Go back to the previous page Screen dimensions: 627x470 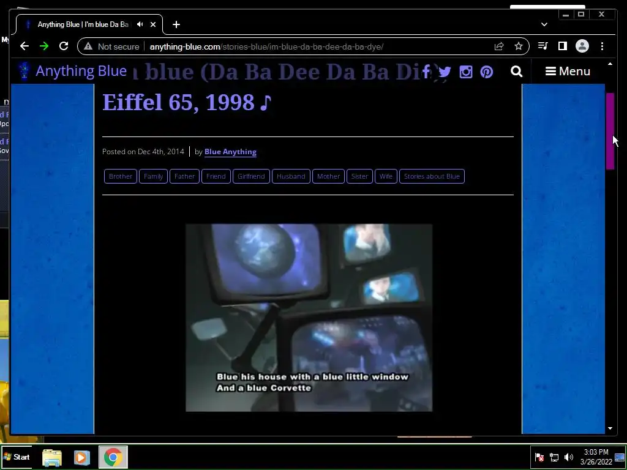[24, 47]
